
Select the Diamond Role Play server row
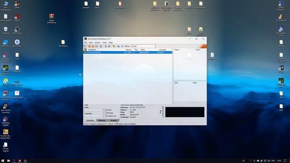[x=128, y=53]
